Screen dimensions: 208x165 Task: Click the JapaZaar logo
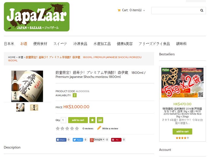coord(37,17)
